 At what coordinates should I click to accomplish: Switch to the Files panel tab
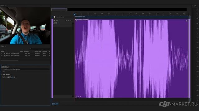coord(2,46)
